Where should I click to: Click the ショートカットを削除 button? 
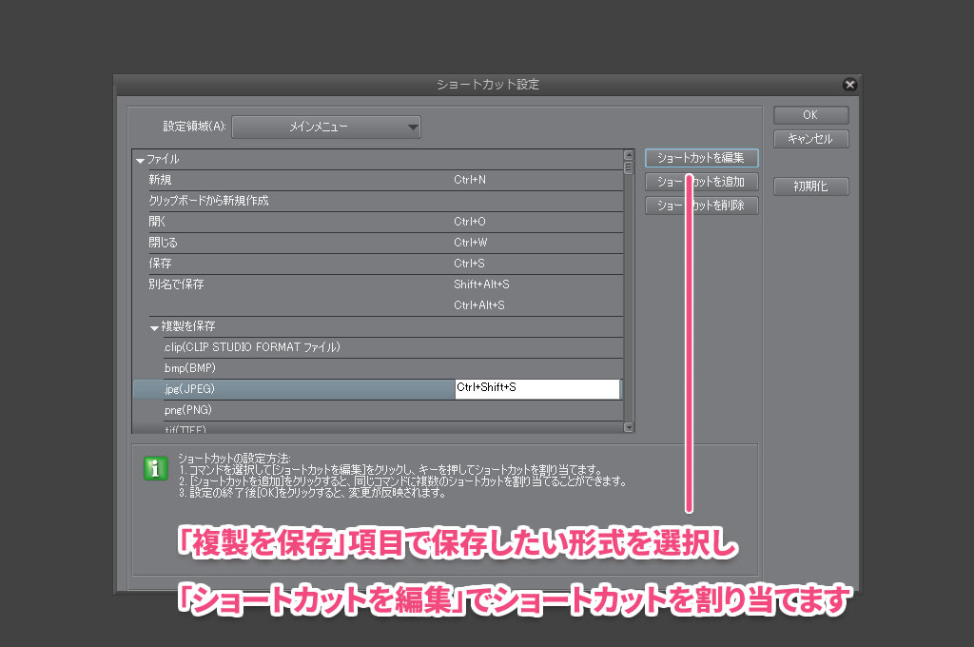[x=701, y=206]
